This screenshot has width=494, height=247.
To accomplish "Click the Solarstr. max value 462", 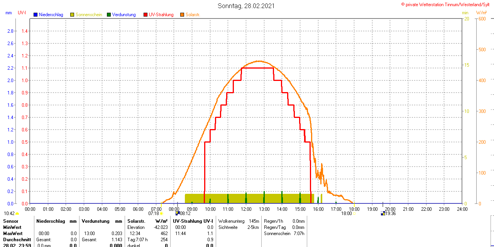I will 164,234.
